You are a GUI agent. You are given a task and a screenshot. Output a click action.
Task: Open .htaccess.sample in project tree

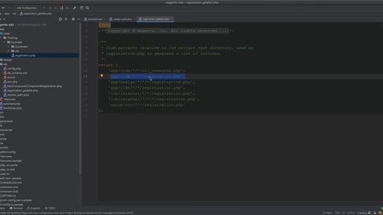click(11, 161)
